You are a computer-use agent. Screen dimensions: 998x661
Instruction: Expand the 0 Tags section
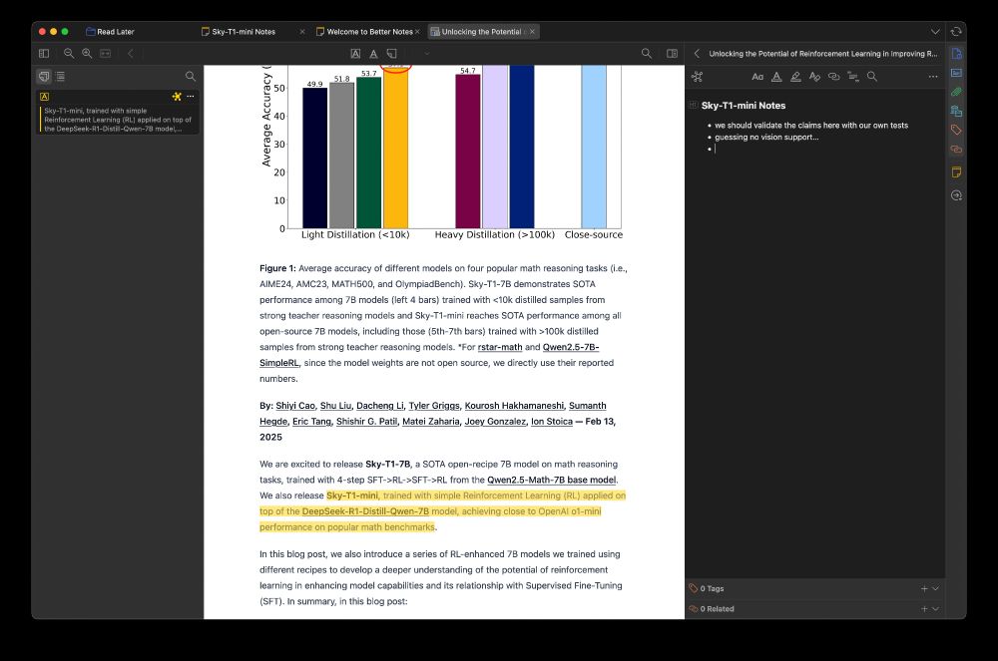coord(936,588)
